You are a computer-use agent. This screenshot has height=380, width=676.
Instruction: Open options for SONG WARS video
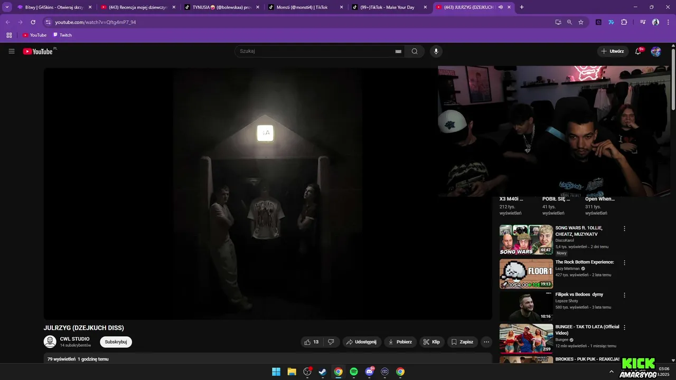624,229
